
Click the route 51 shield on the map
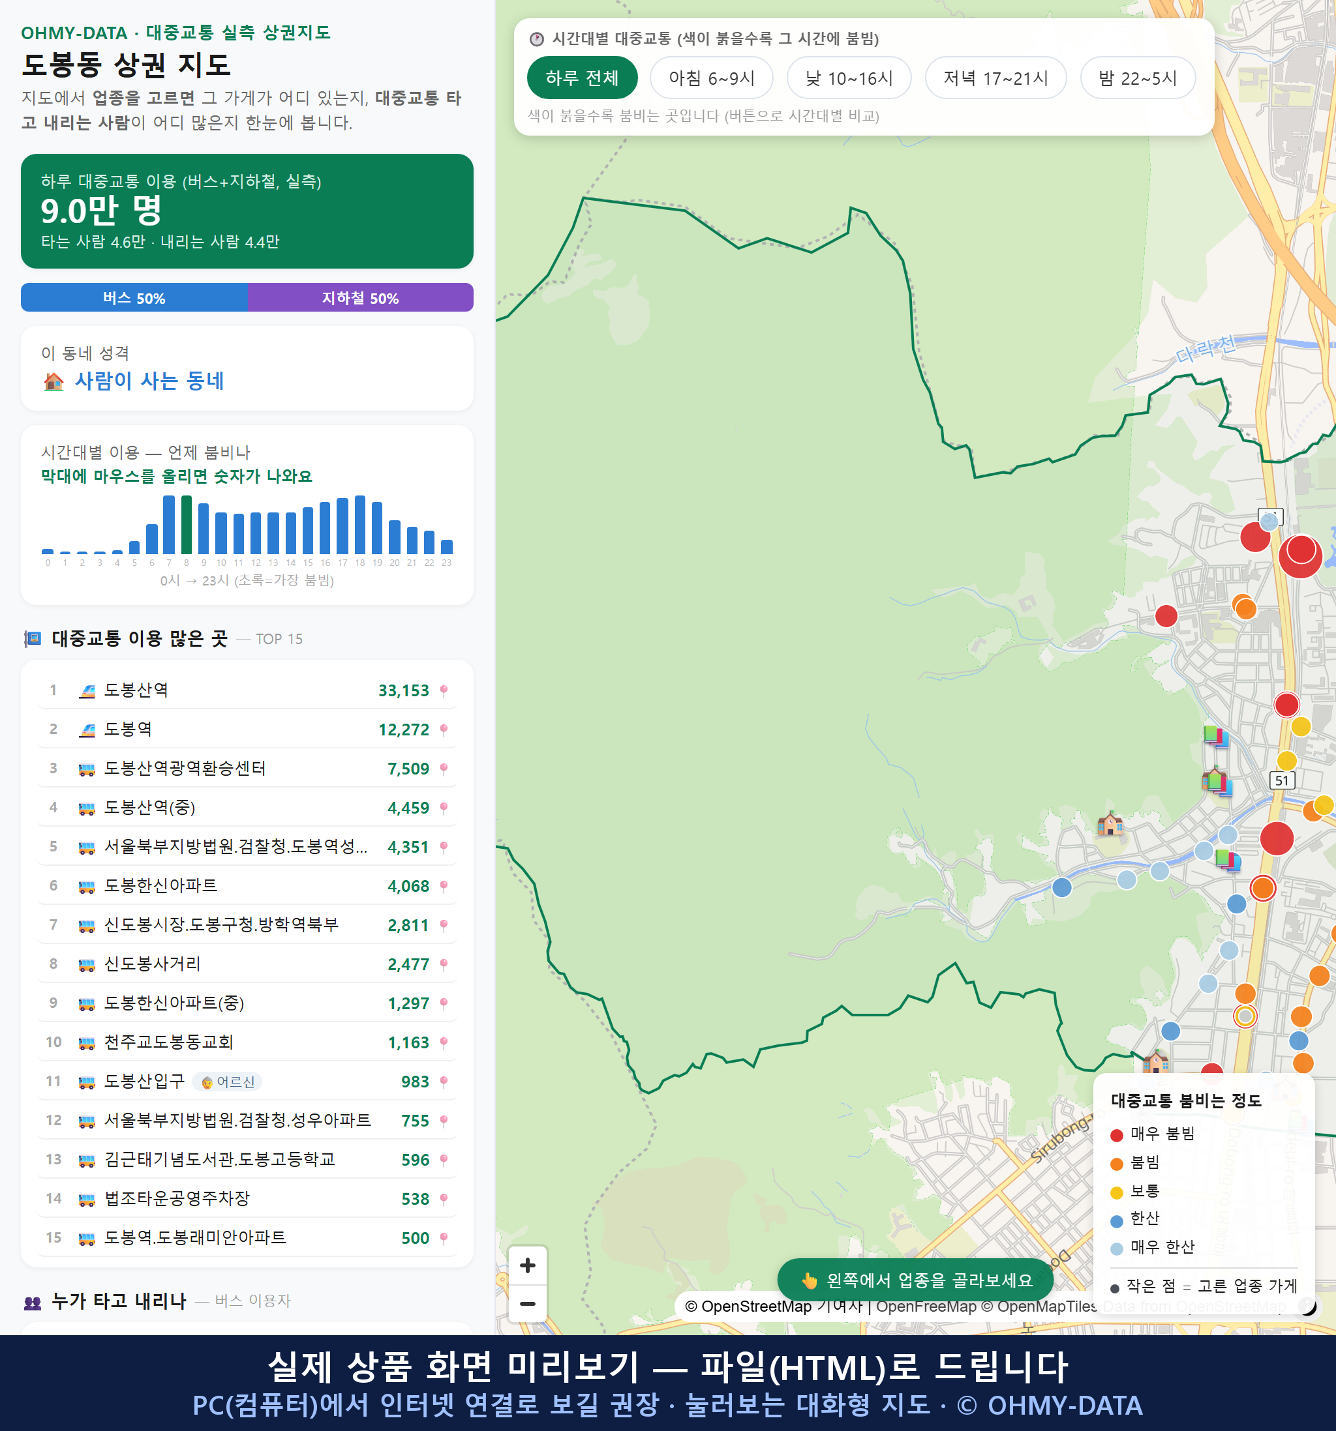[1282, 780]
